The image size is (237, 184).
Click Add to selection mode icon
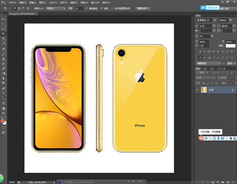click(19, 8)
